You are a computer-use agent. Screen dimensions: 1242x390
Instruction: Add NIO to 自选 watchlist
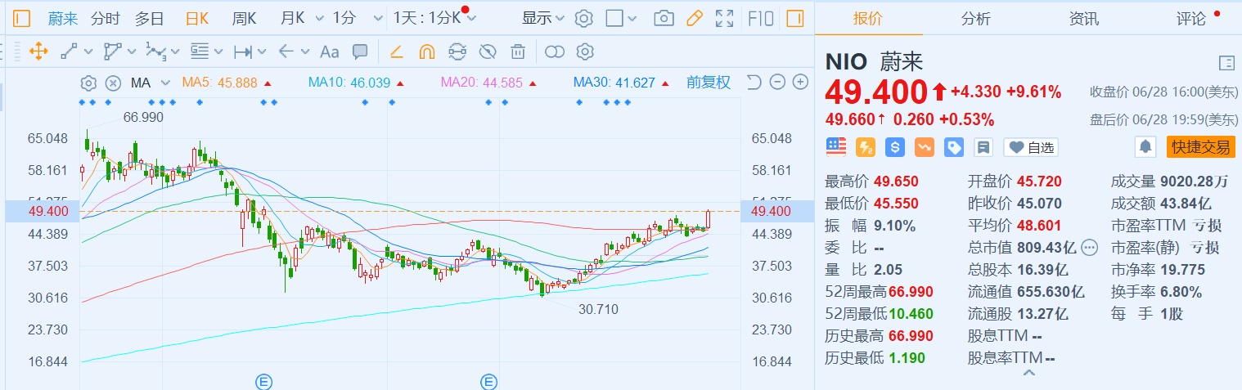click(x=1031, y=147)
